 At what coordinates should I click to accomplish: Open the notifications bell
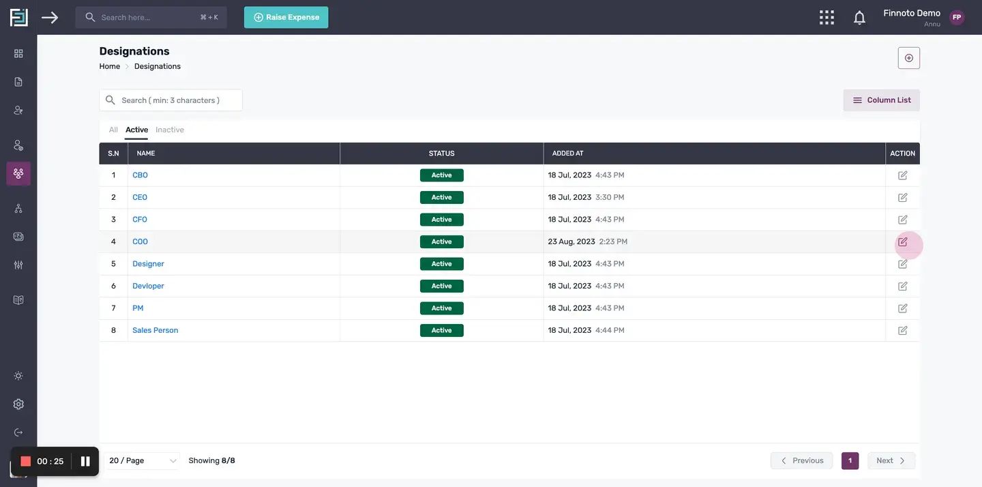click(x=859, y=18)
